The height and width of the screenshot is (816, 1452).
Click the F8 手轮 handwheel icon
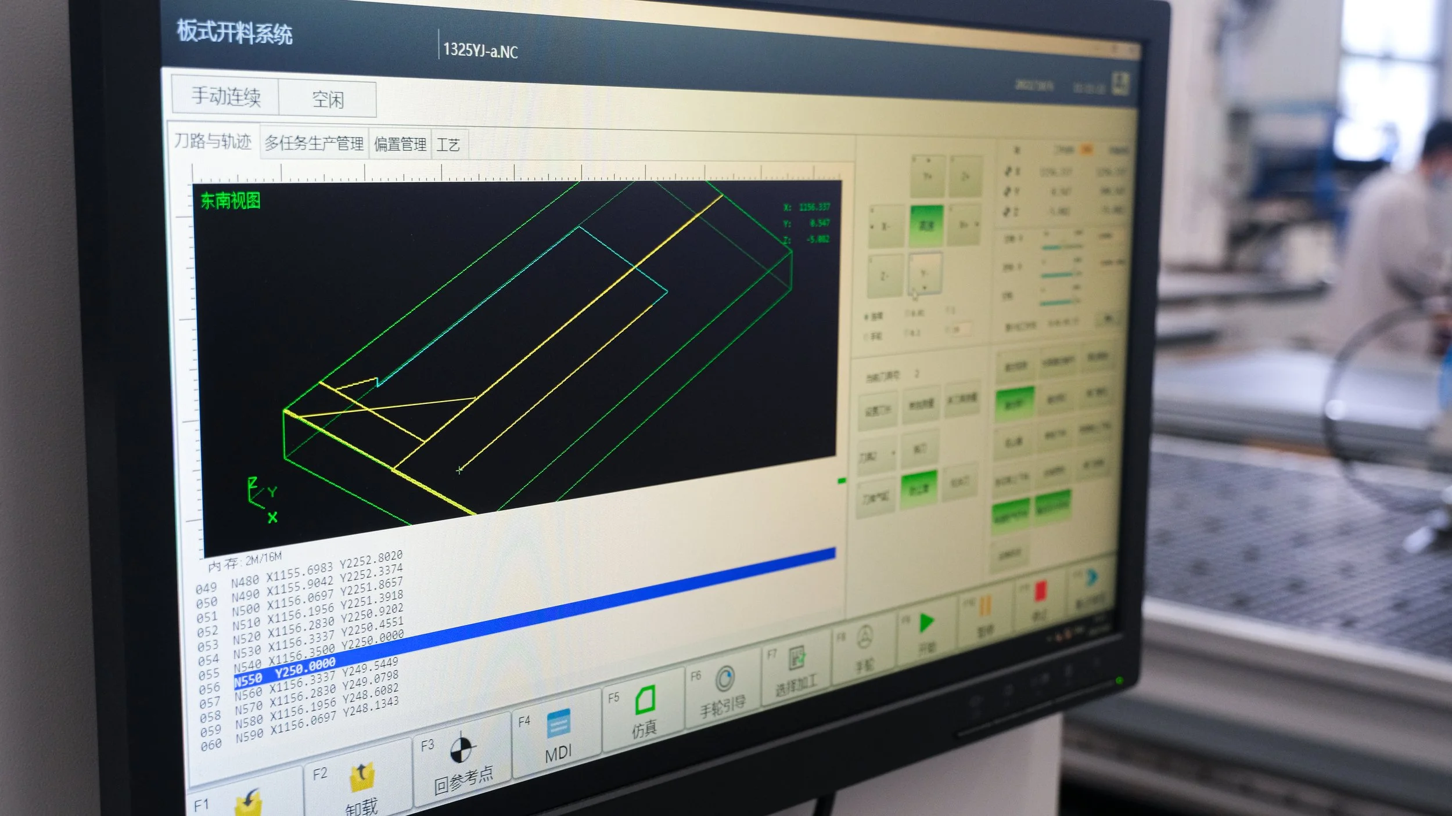click(865, 638)
